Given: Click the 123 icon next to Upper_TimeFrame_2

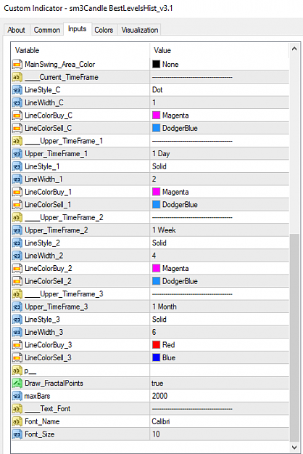Looking at the screenshot, I should (17, 230).
